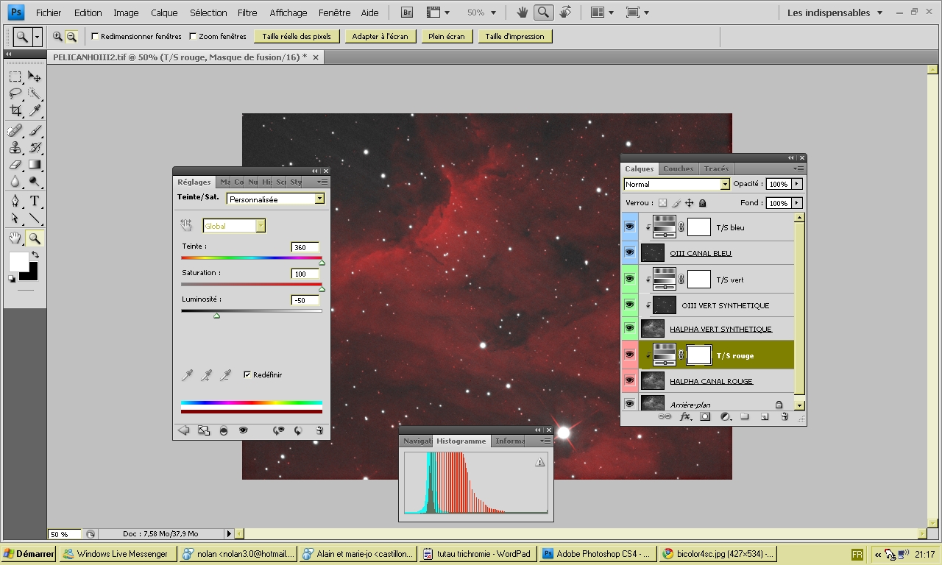Uncheck the Redéfinir checkbox
942x565 pixels.
coord(247,374)
